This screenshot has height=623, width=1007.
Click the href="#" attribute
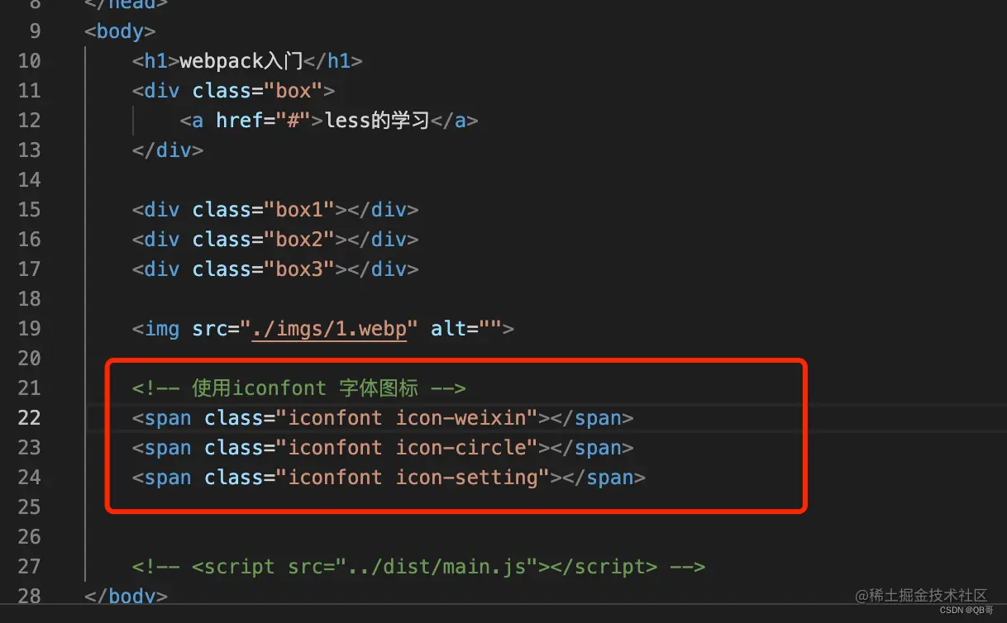[x=264, y=121]
